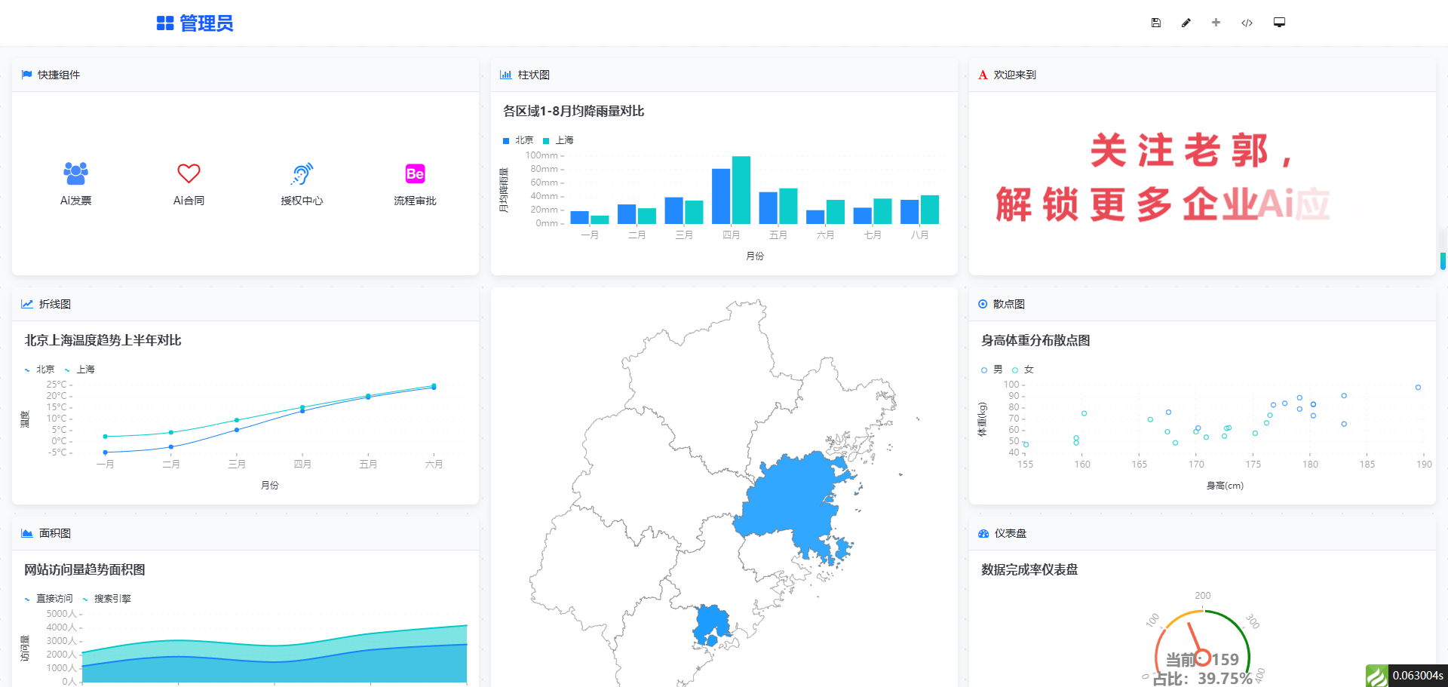Click the tall 四月 上海 bar
This screenshot has width=1448, height=687.
point(741,189)
